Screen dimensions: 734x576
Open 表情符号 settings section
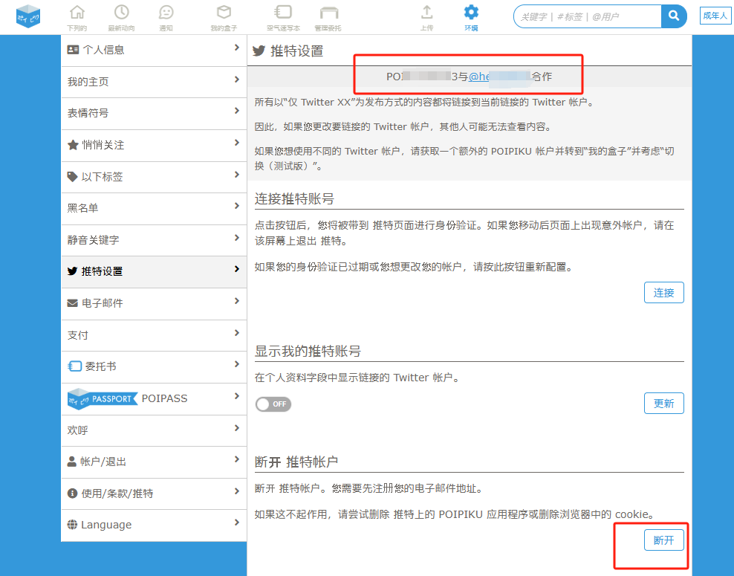pyautogui.click(x=154, y=113)
